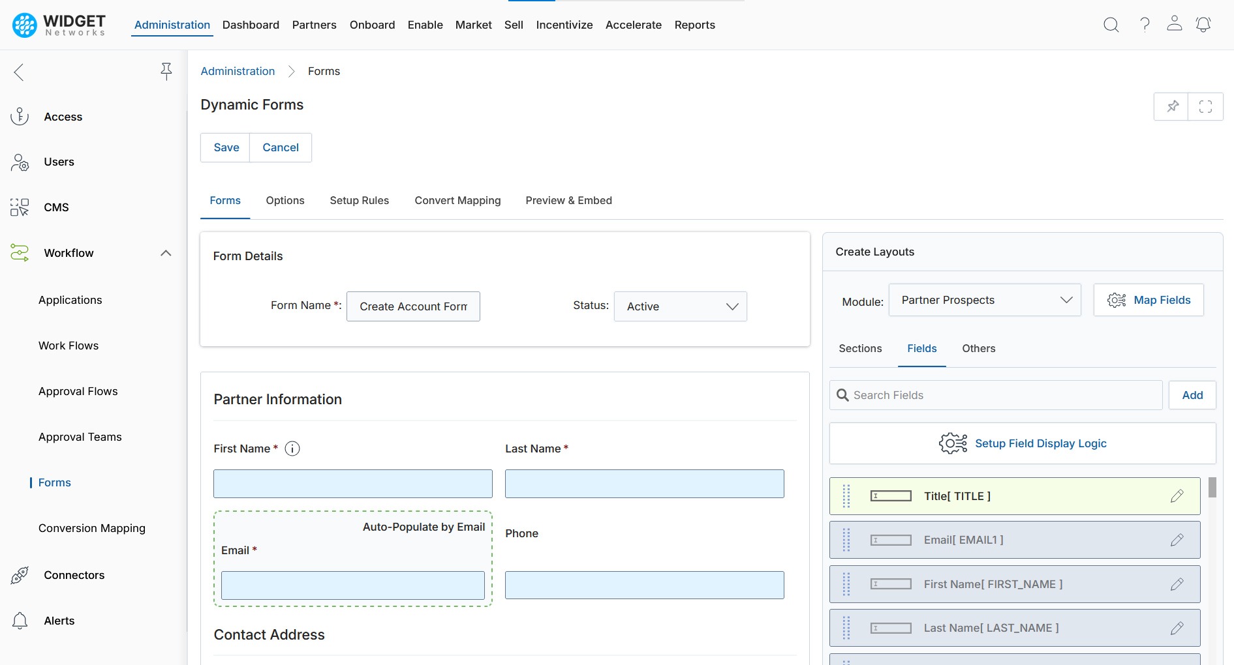Edit the Email[ EMAIL1 ] field pencil
The height and width of the screenshot is (665, 1234).
(x=1177, y=540)
